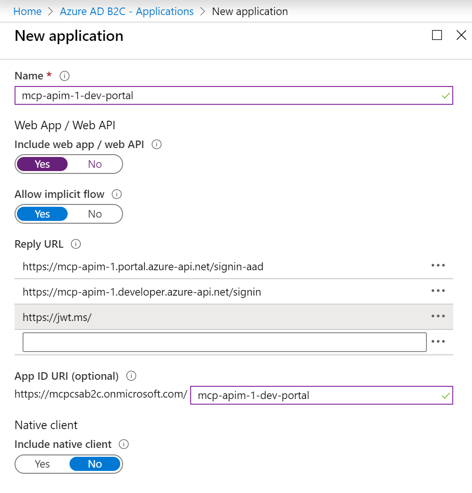
Task: Open the Reply URL info tooltip
Action: pyautogui.click(x=77, y=244)
